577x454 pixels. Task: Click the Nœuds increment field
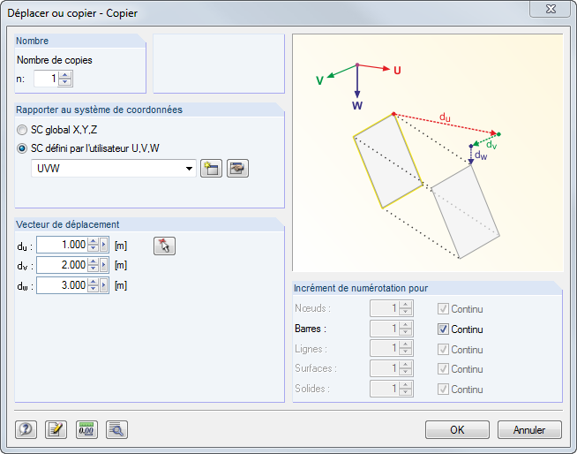point(385,308)
